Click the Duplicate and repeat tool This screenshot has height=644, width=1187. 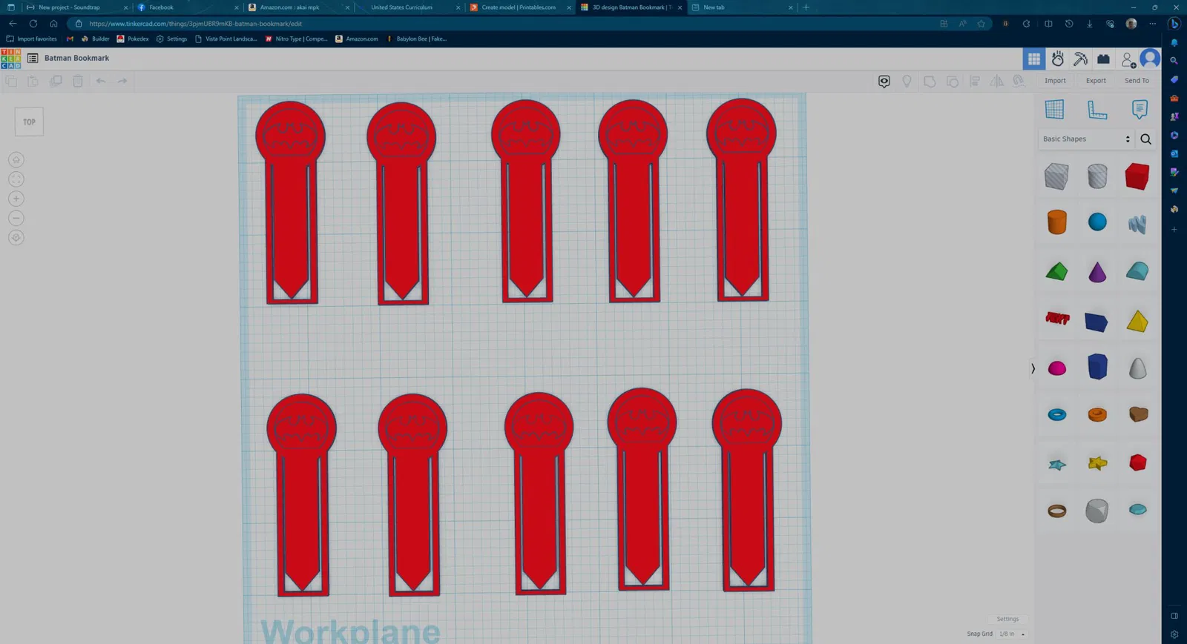(56, 81)
